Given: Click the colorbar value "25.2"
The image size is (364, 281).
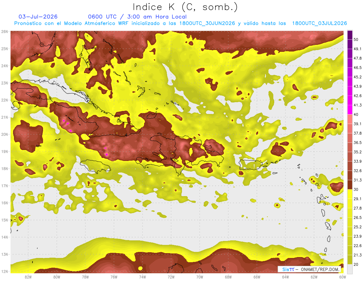Looking at the screenshot, I should pyautogui.click(x=358, y=227).
